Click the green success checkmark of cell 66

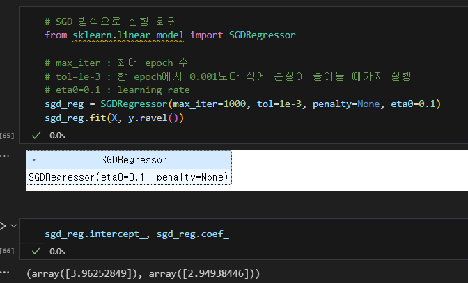tap(36, 251)
